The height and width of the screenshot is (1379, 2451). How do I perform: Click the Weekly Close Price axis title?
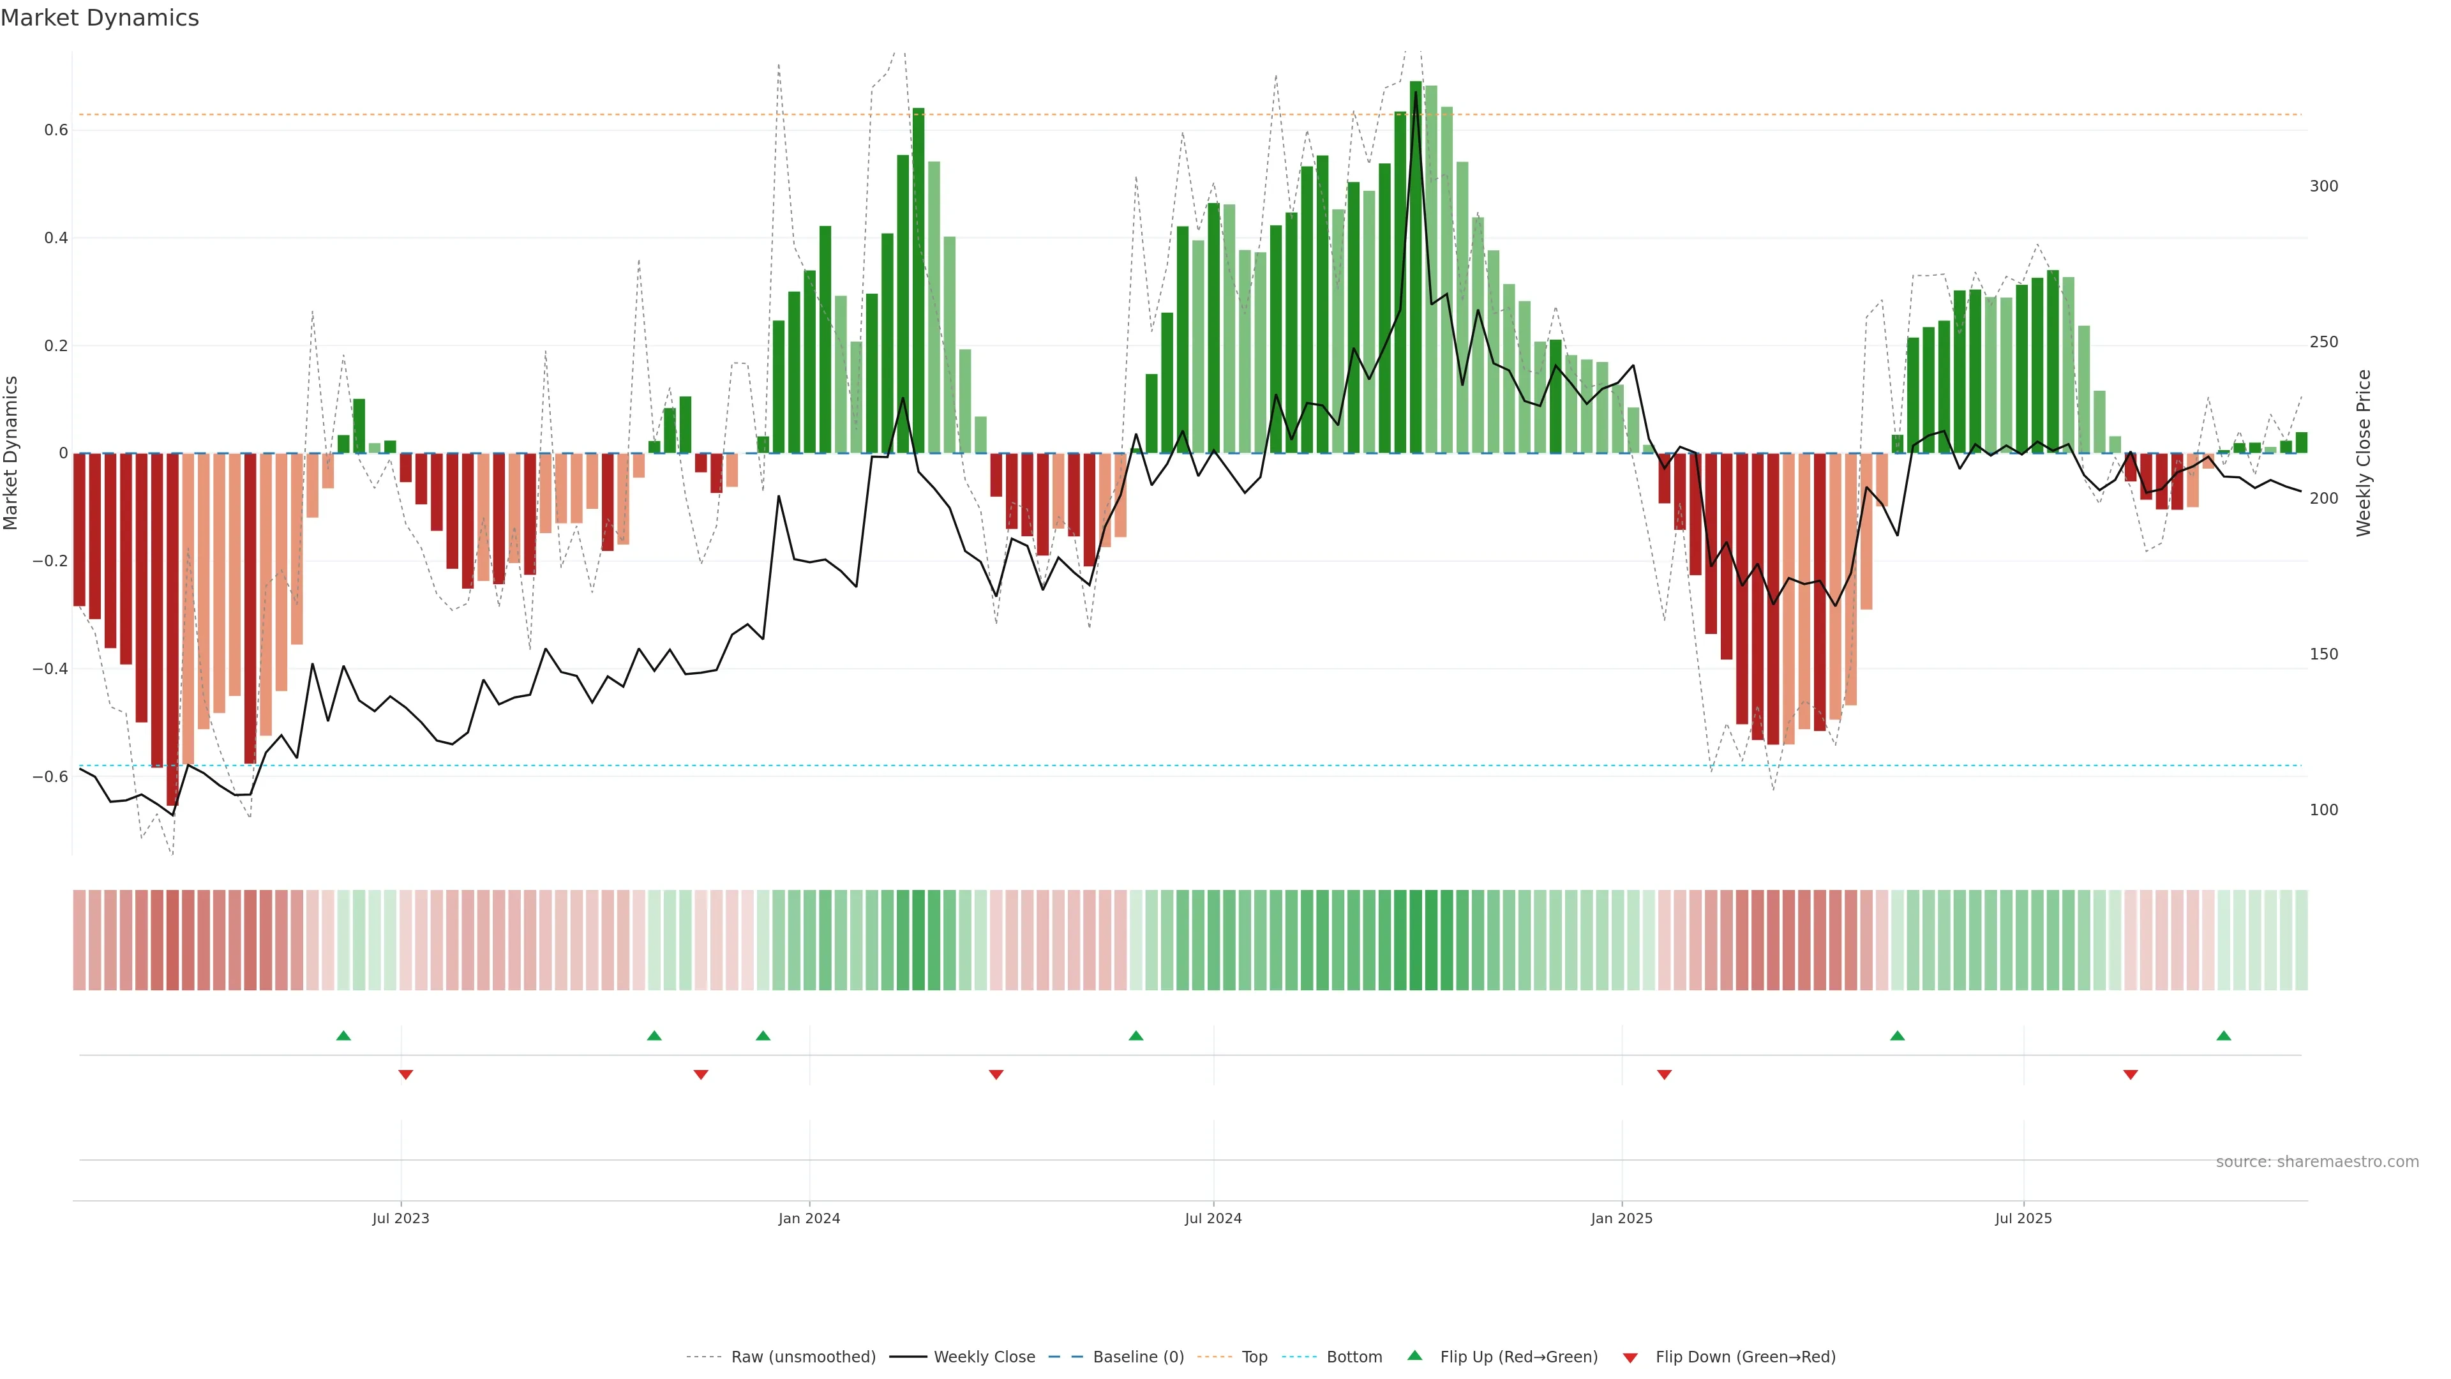point(2364,453)
